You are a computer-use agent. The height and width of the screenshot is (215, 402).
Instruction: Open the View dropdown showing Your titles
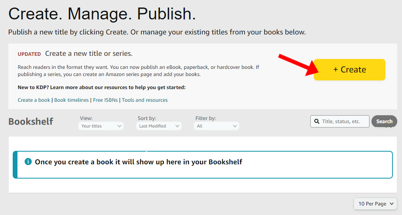click(x=101, y=126)
